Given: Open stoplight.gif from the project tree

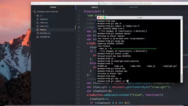Looking at the screenshot, I should (45, 37).
